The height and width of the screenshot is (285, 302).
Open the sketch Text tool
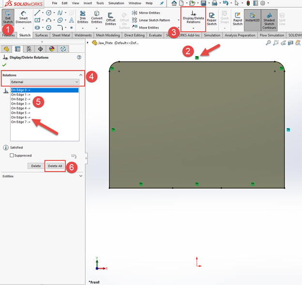(x=71, y=20)
